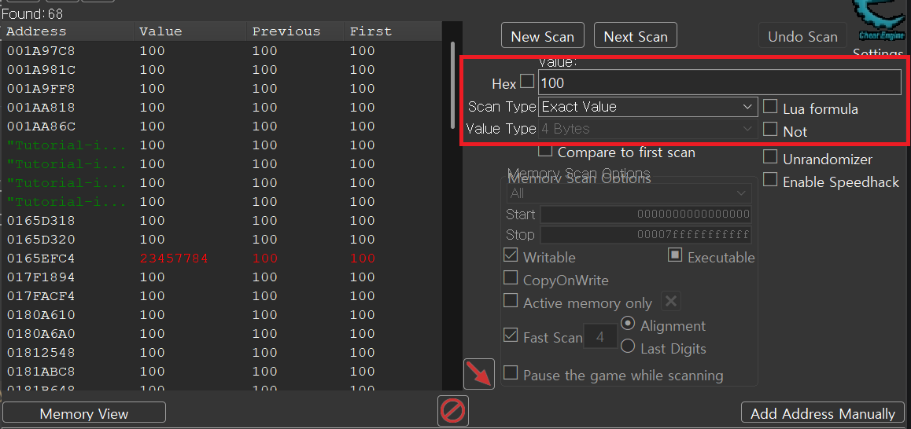
Task: Enable the Hex checkbox
Action: (527, 82)
